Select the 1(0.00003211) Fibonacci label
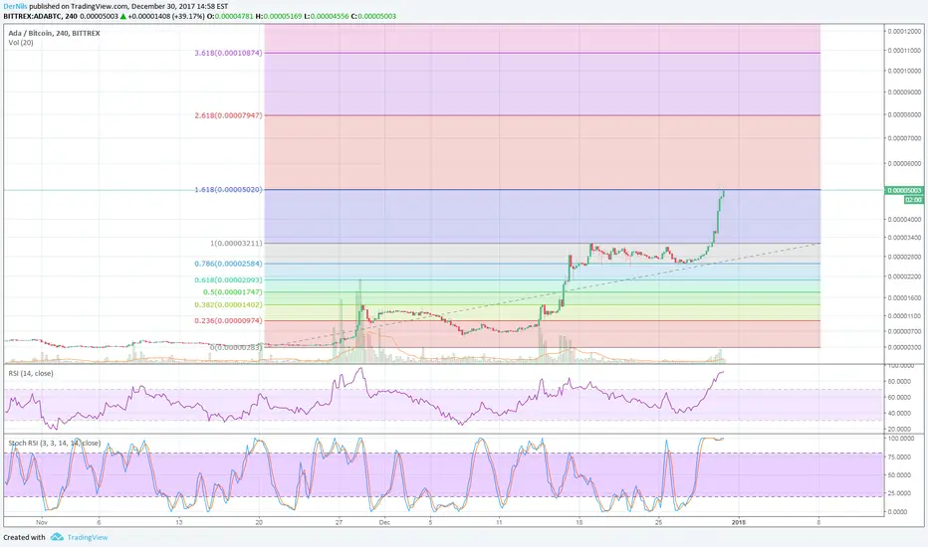The width and height of the screenshot is (928, 547). (236, 243)
